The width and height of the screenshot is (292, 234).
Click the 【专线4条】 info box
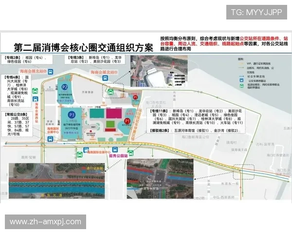point(17,91)
